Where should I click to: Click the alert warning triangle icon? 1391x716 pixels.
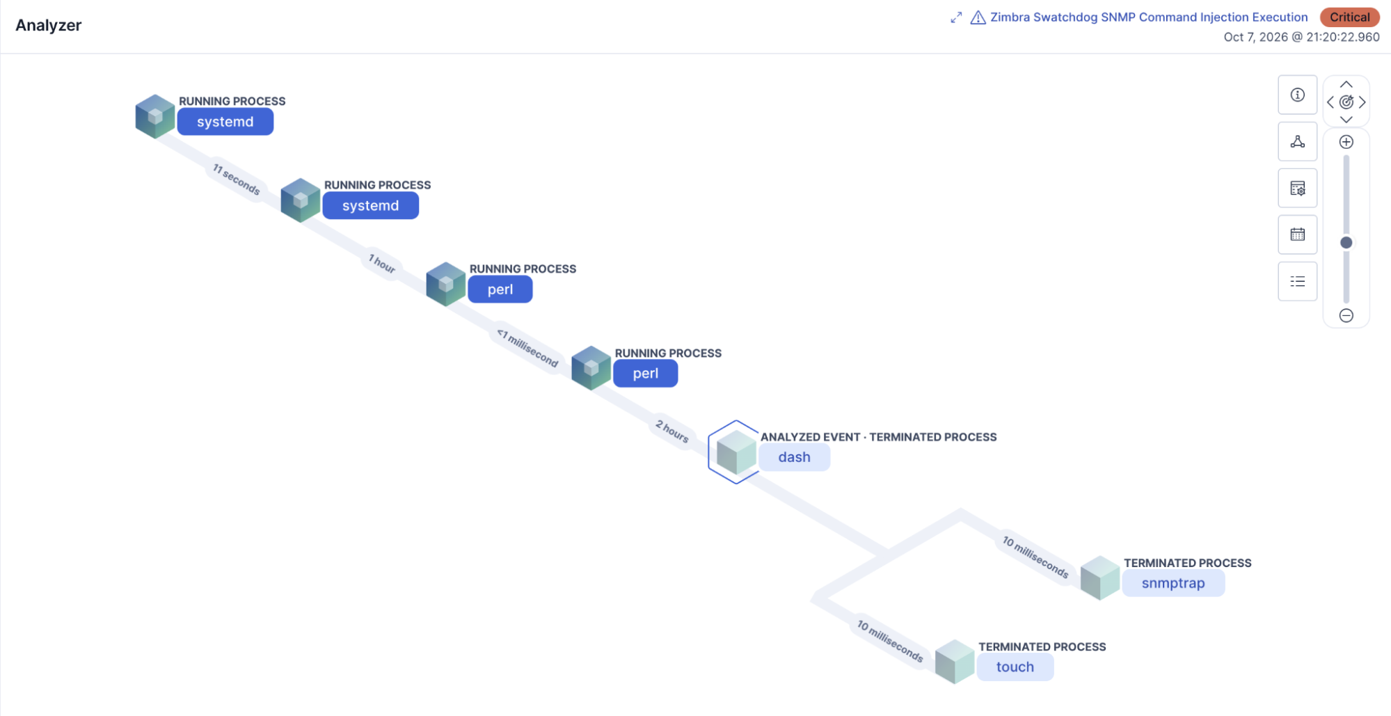click(x=978, y=17)
